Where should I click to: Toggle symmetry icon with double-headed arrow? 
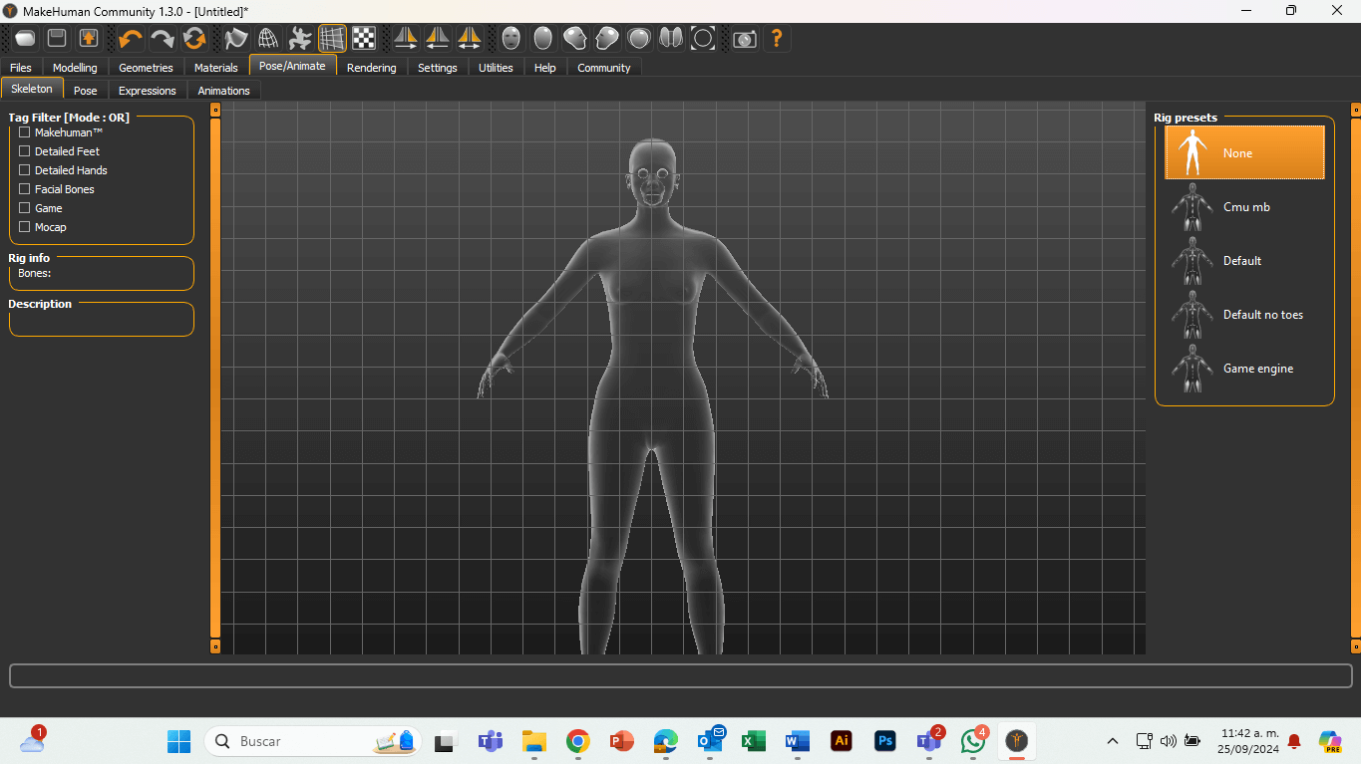coord(470,39)
